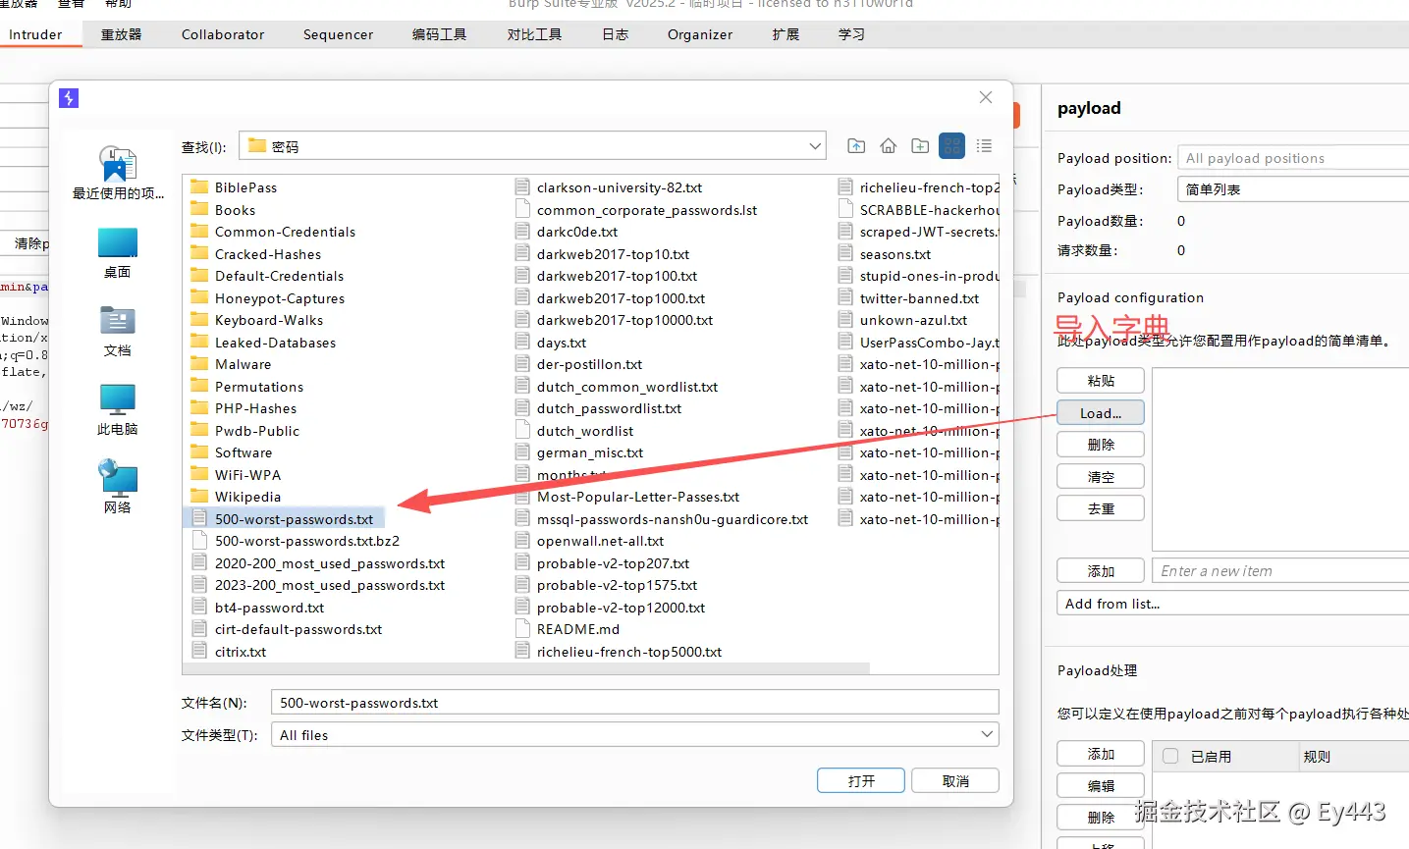
Task: Click 取消 to cancel file dialog
Action: point(955,780)
